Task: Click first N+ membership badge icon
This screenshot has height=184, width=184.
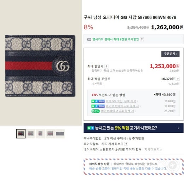Action: [x=98, y=101]
